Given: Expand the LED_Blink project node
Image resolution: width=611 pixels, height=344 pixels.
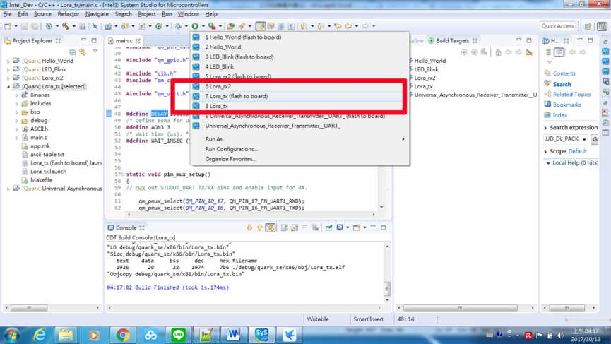Looking at the screenshot, I should point(8,70).
